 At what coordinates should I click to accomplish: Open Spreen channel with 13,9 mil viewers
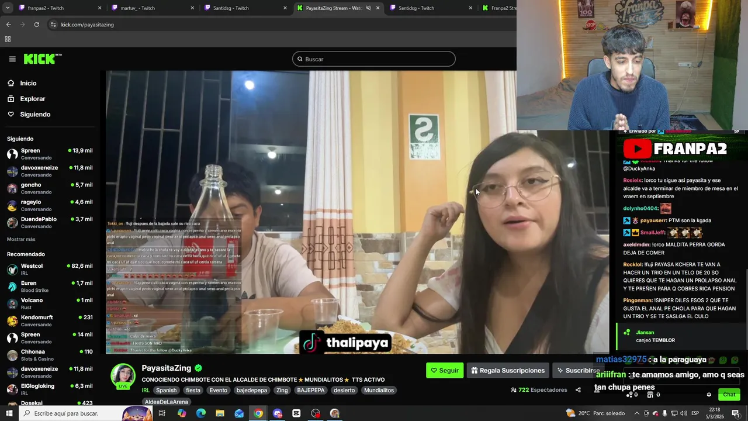point(50,154)
